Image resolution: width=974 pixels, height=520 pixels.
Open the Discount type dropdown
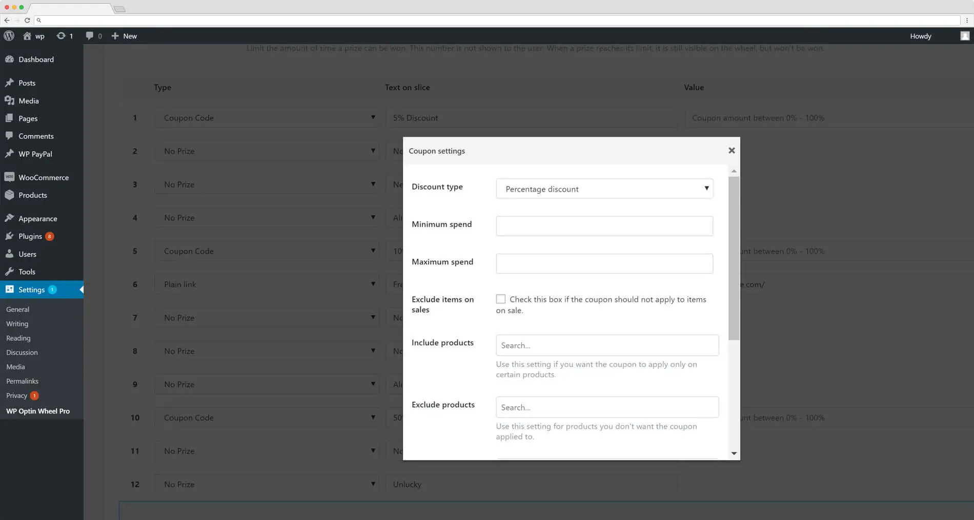pos(604,189)
